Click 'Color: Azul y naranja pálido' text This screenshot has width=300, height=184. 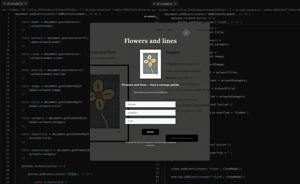pyautogui.click(x=183, y=71)
